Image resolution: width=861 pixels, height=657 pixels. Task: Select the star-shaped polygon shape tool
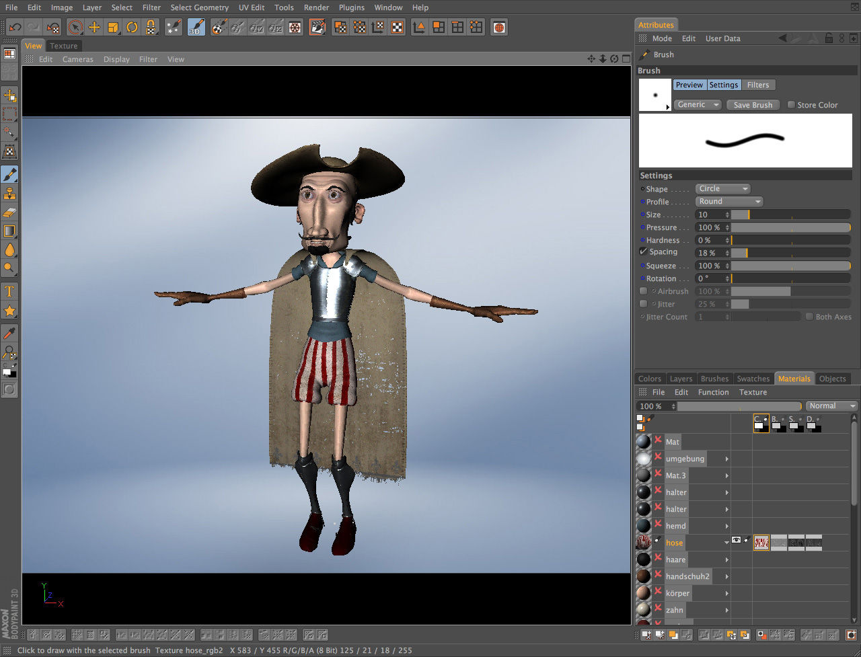[x=9, y=311]
